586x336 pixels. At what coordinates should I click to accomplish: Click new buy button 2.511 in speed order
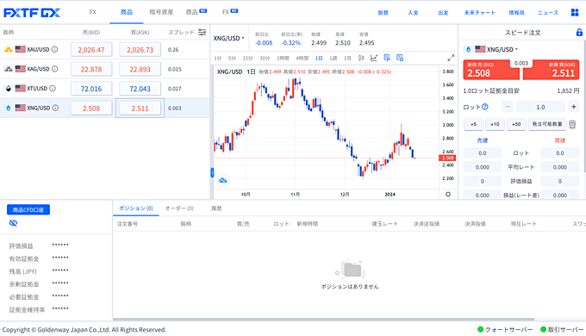552,70
